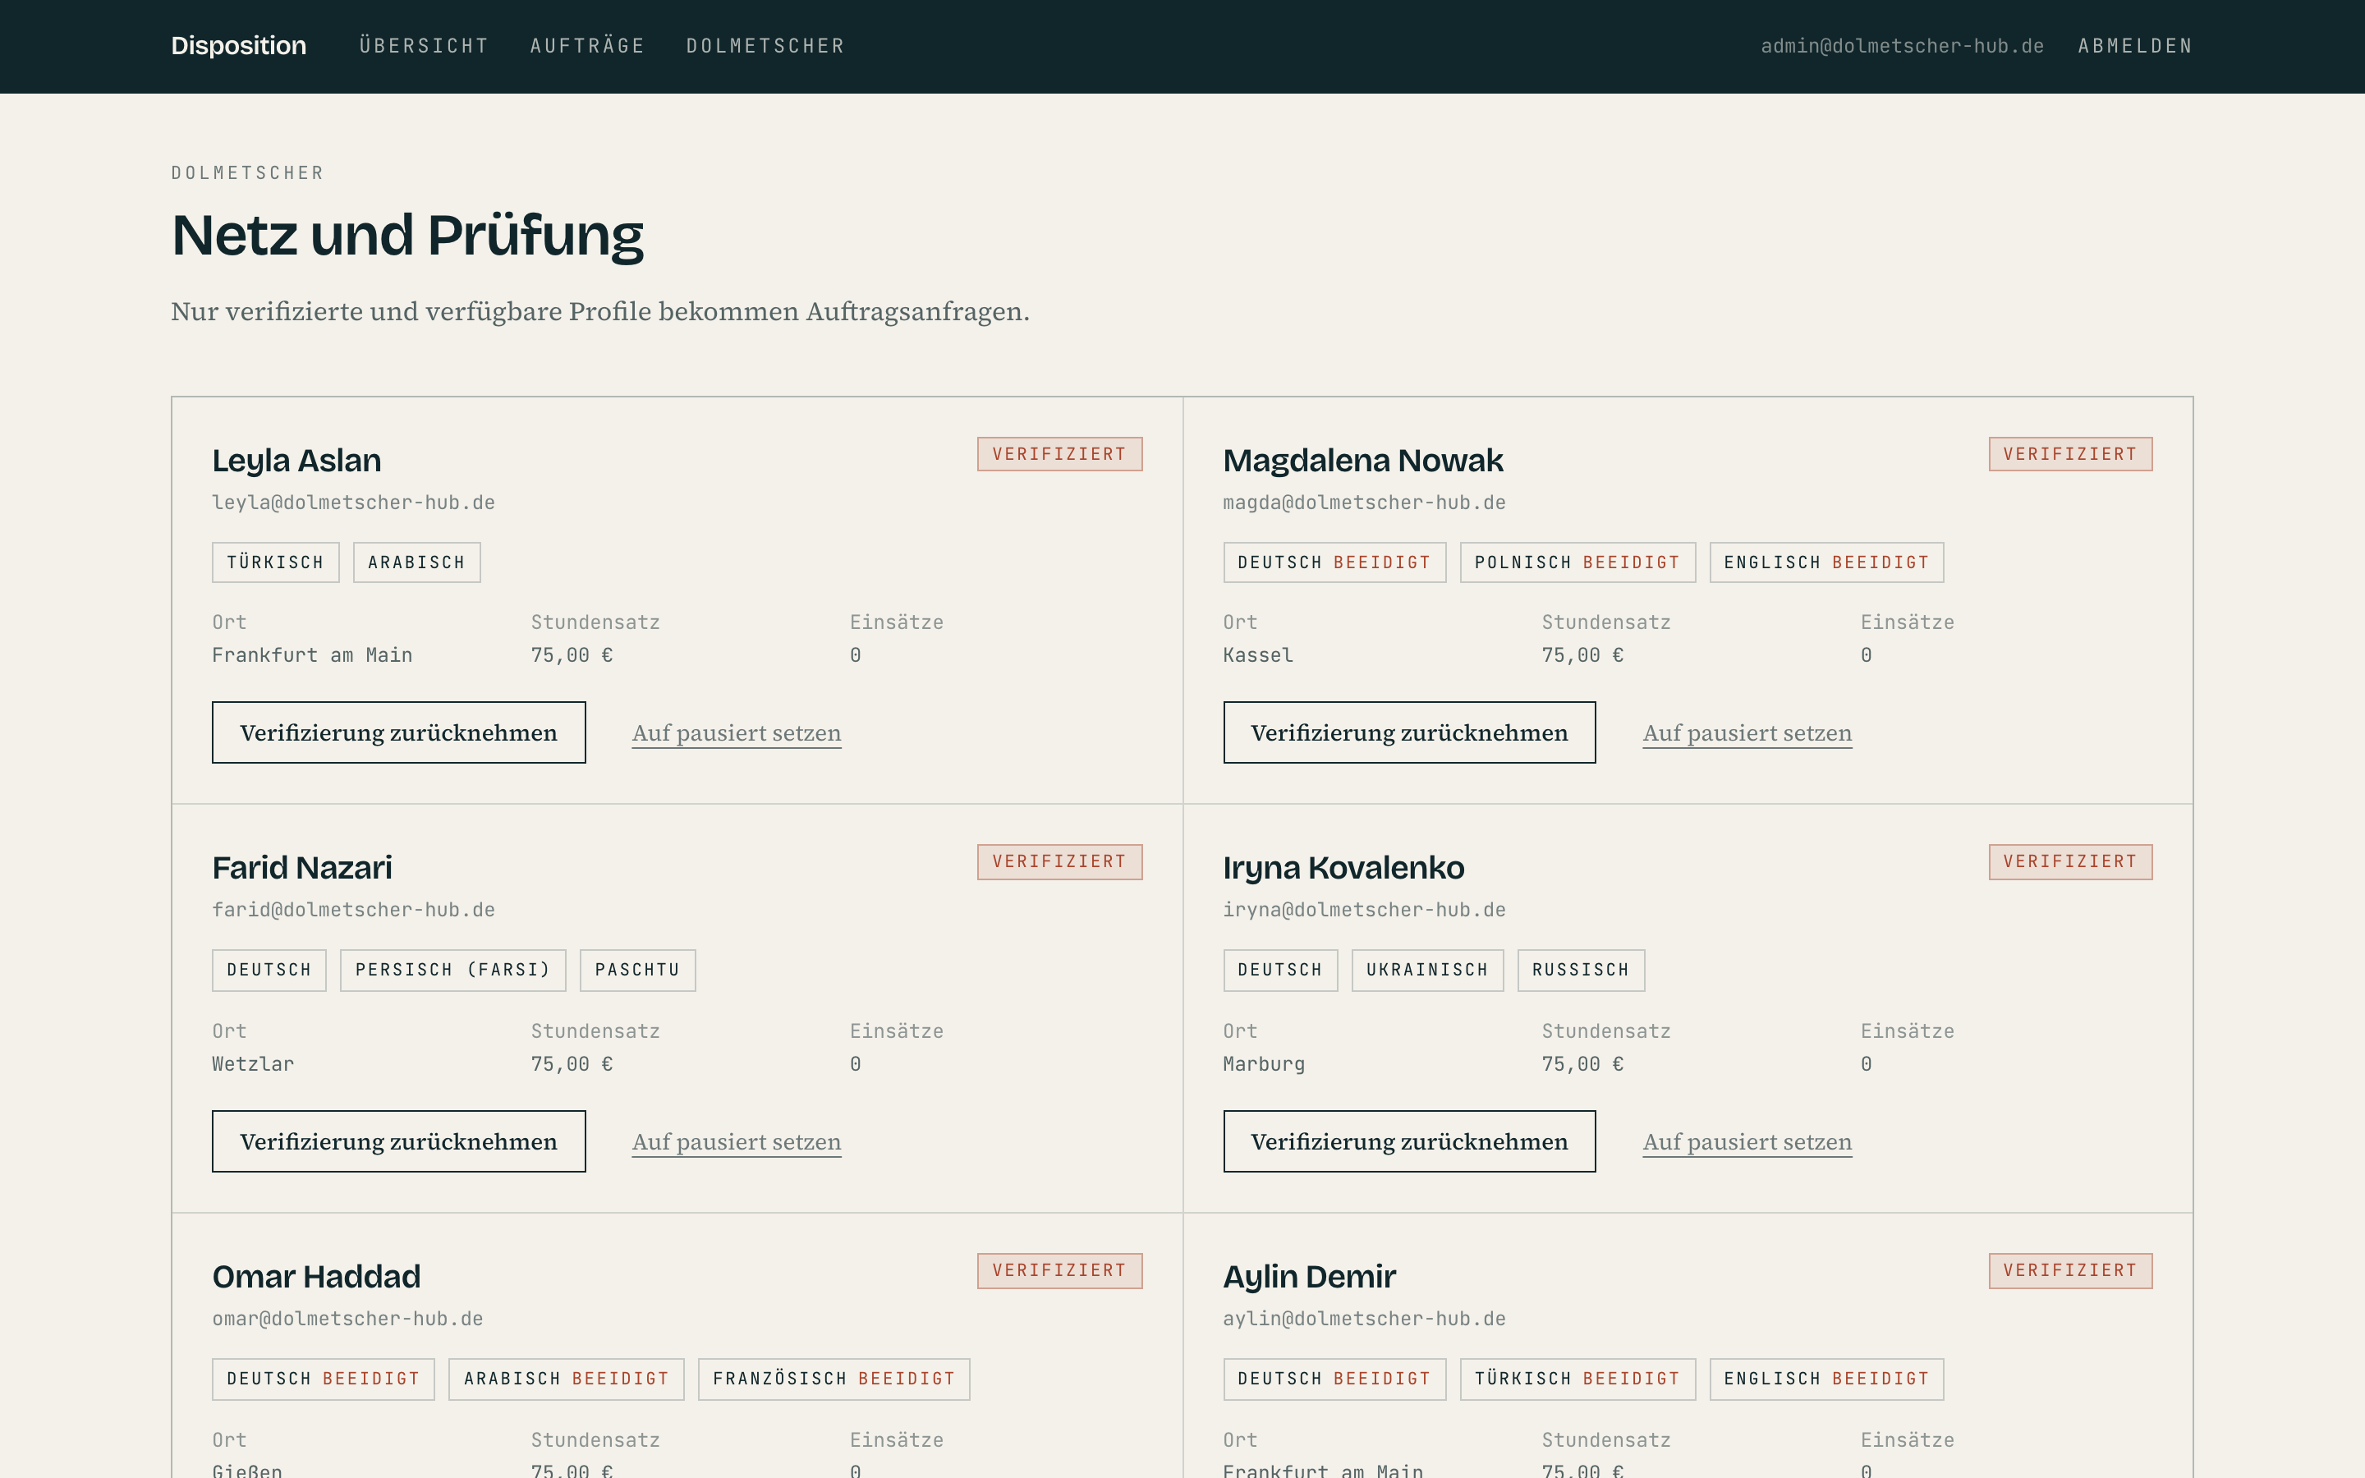Click Farid Nazari's Verifiziert badge
This screenshot has width=2365, height=1478.
point(1059,861)
